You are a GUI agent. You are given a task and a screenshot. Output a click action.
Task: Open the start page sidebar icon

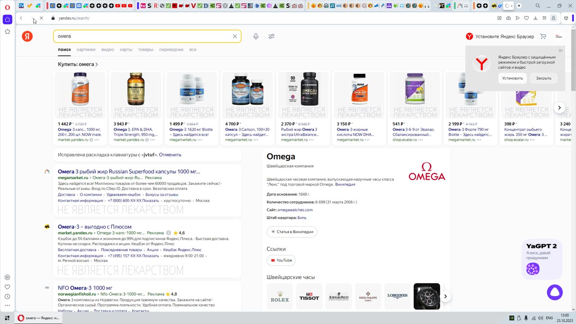coord(7,19)
